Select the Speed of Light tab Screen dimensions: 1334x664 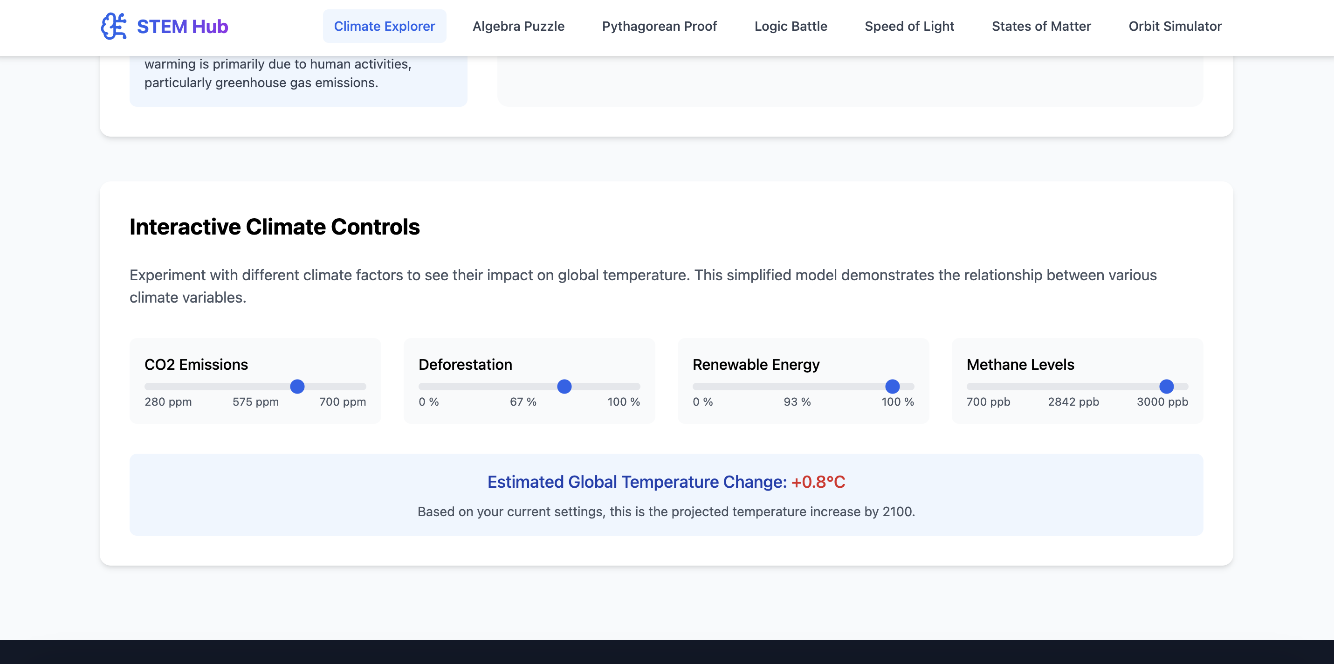909,26
